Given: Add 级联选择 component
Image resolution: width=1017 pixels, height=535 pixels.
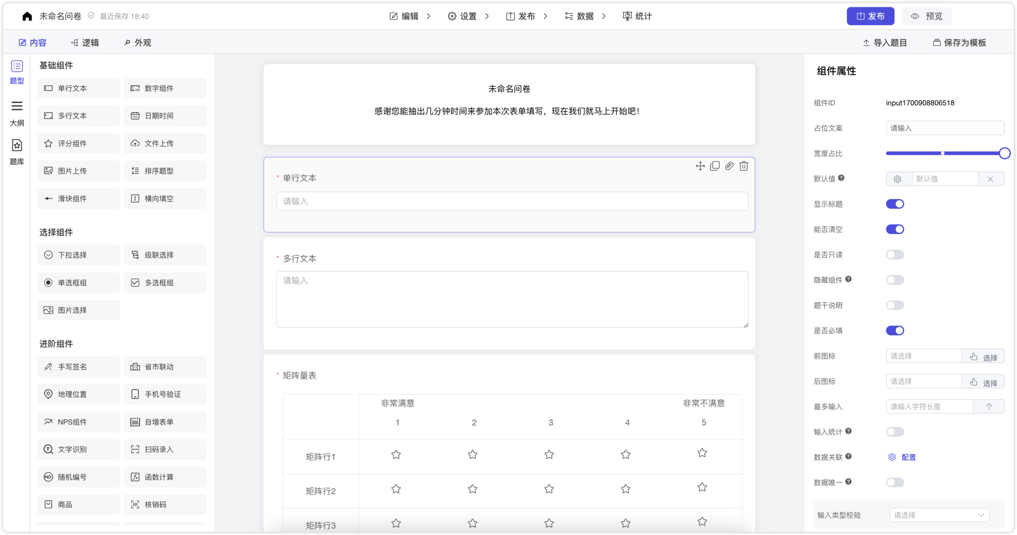Looking at the screenshot, I should tap(165, 255).
